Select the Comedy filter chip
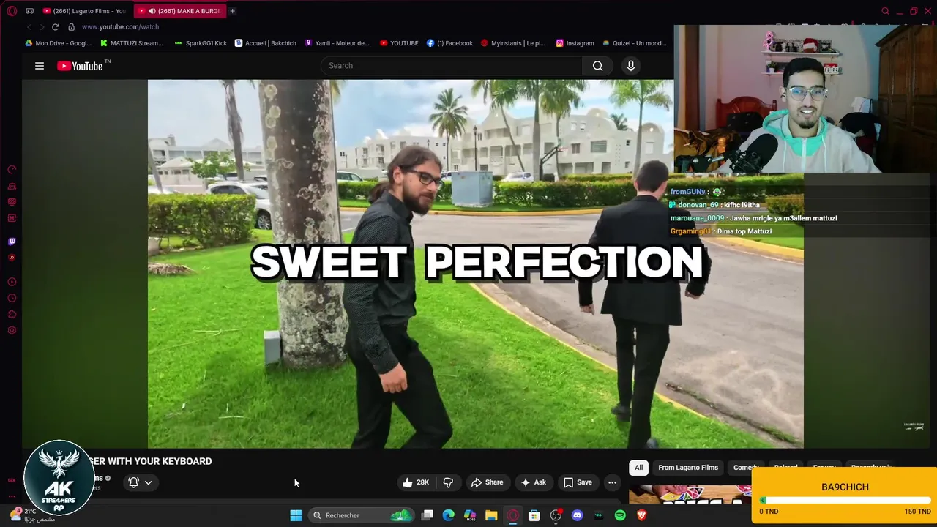This screenshot has width=937, height=527. click(x=746, y=468)
